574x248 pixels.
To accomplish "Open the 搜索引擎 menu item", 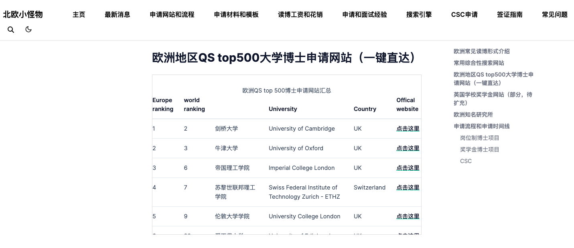I will click(x=419, y=15).
